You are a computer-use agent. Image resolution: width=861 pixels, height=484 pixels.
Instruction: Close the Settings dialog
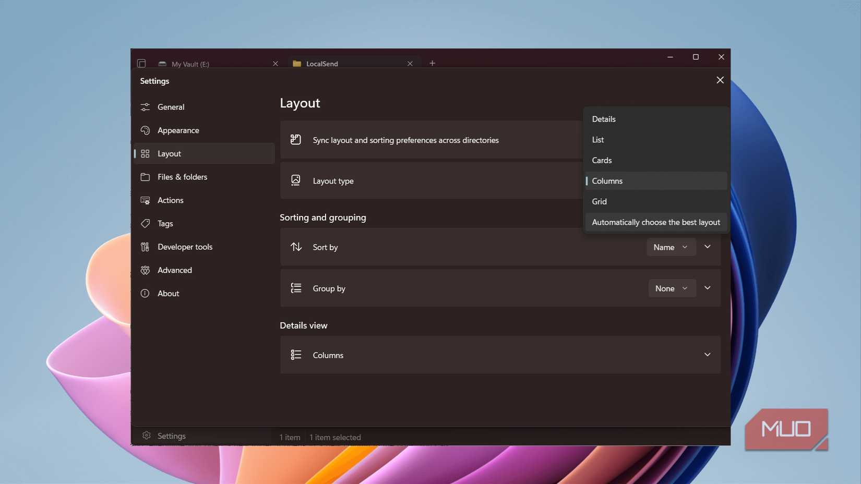720,80
